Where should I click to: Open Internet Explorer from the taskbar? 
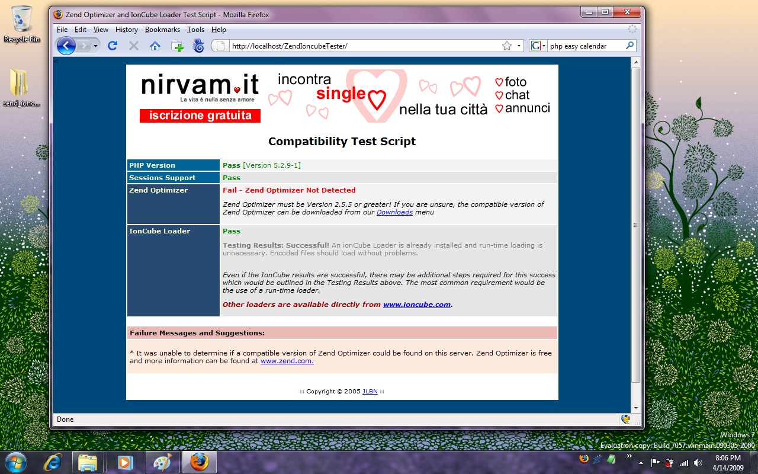54,462
